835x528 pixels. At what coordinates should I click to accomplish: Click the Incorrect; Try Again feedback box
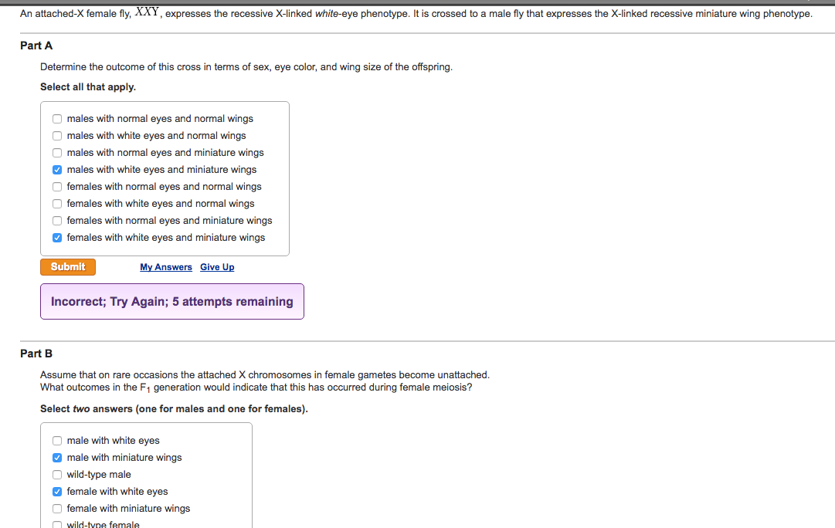172,302
